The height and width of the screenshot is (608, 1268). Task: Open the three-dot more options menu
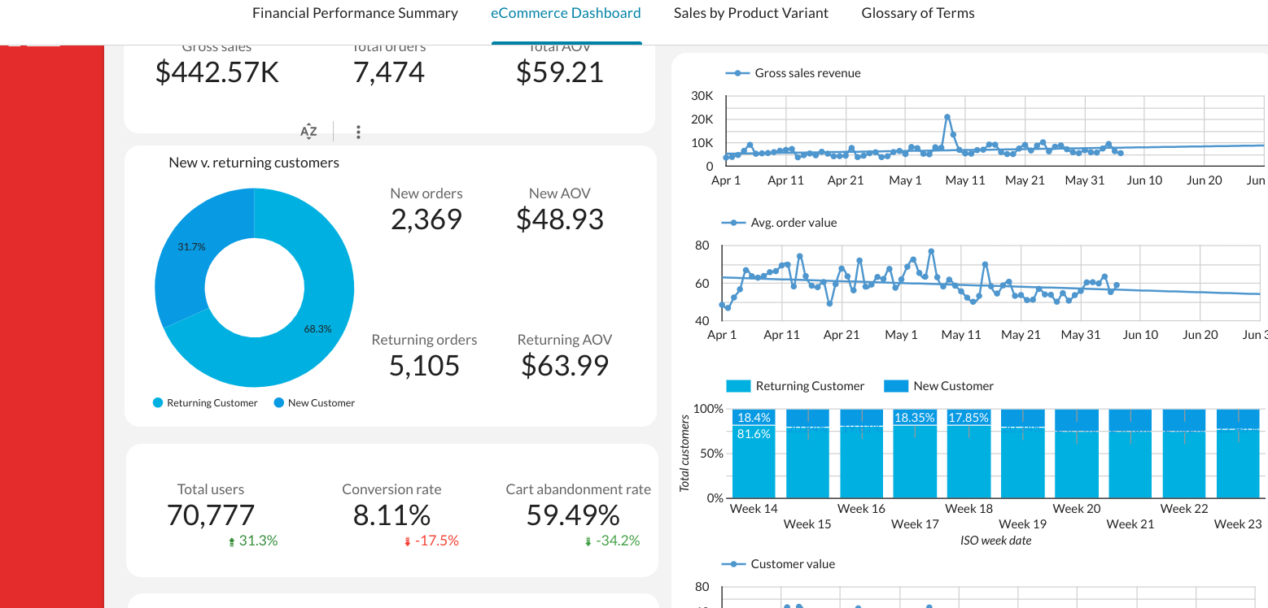tap(358, 132)
